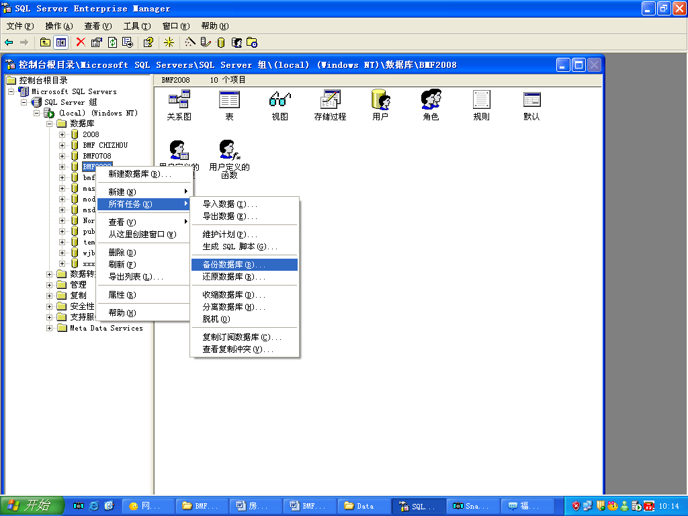Click the Export list toolbar icon
This screenshot has width=688, height=516.
pyautogui.click(x=128, y=42)
